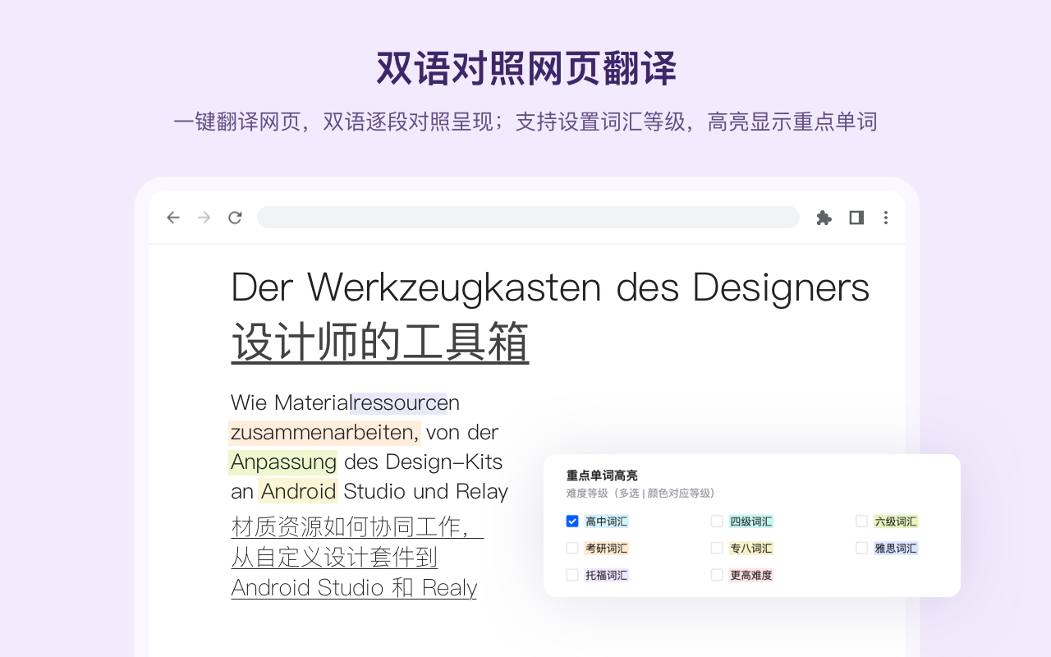Image resolution: width=1051 pixels, height=657 pixels.
Task: Click the underlined heading 设计师的工具箱
Action: point(380,342)
